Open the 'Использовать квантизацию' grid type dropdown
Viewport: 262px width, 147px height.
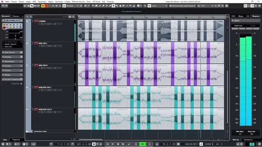click(182, 6)
